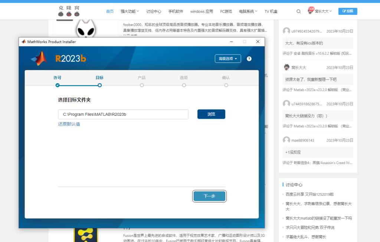Click avatar of user u9749245542079
The image size is (380, 242).
click(x=286, y=31)
